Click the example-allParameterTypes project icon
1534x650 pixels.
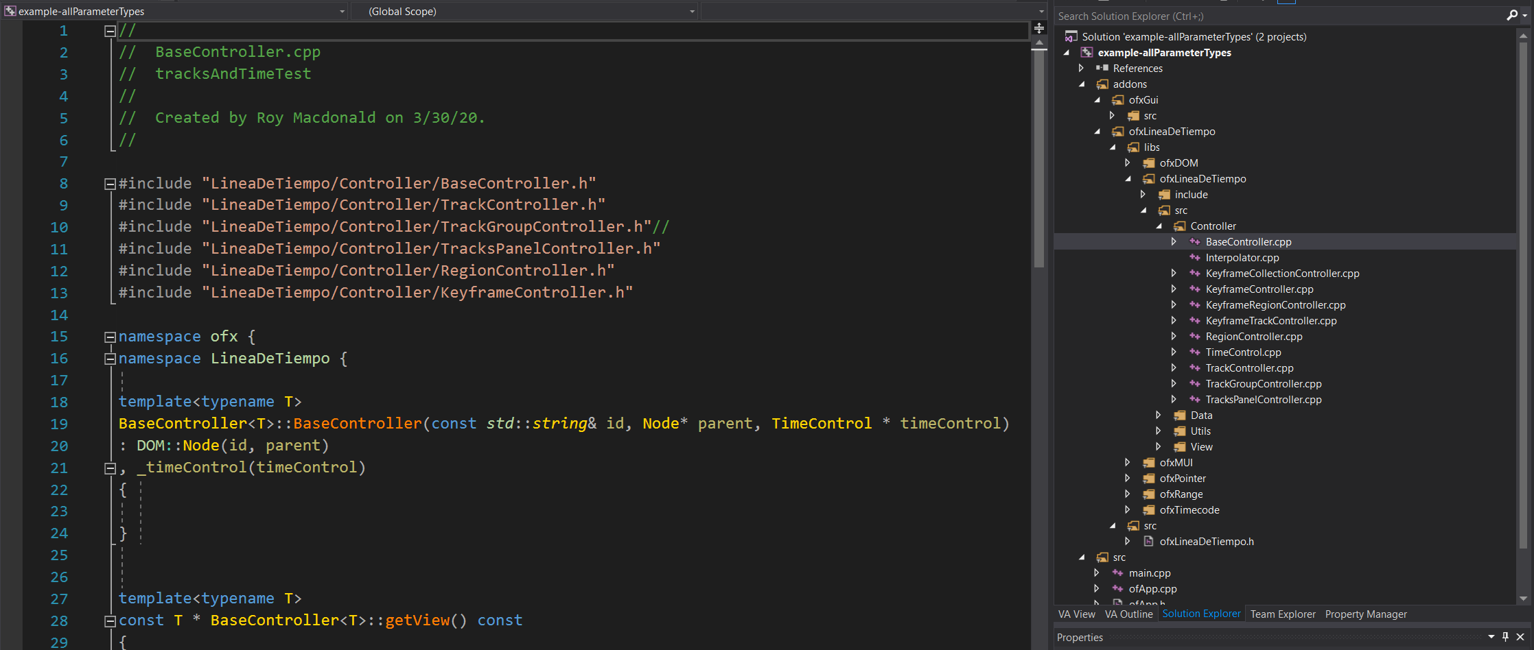pos(1086,52)
